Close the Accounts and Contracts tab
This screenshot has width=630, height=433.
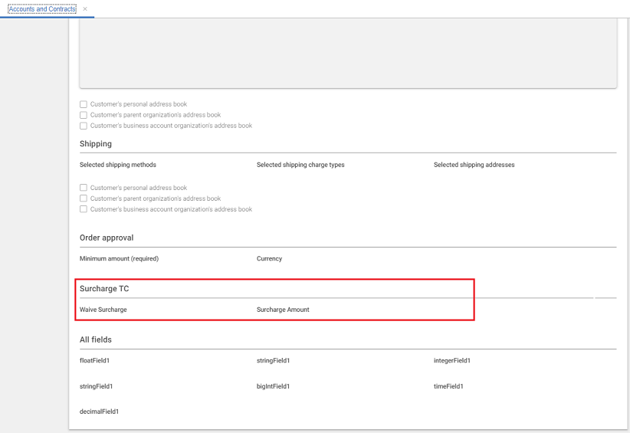coord(85,9)
